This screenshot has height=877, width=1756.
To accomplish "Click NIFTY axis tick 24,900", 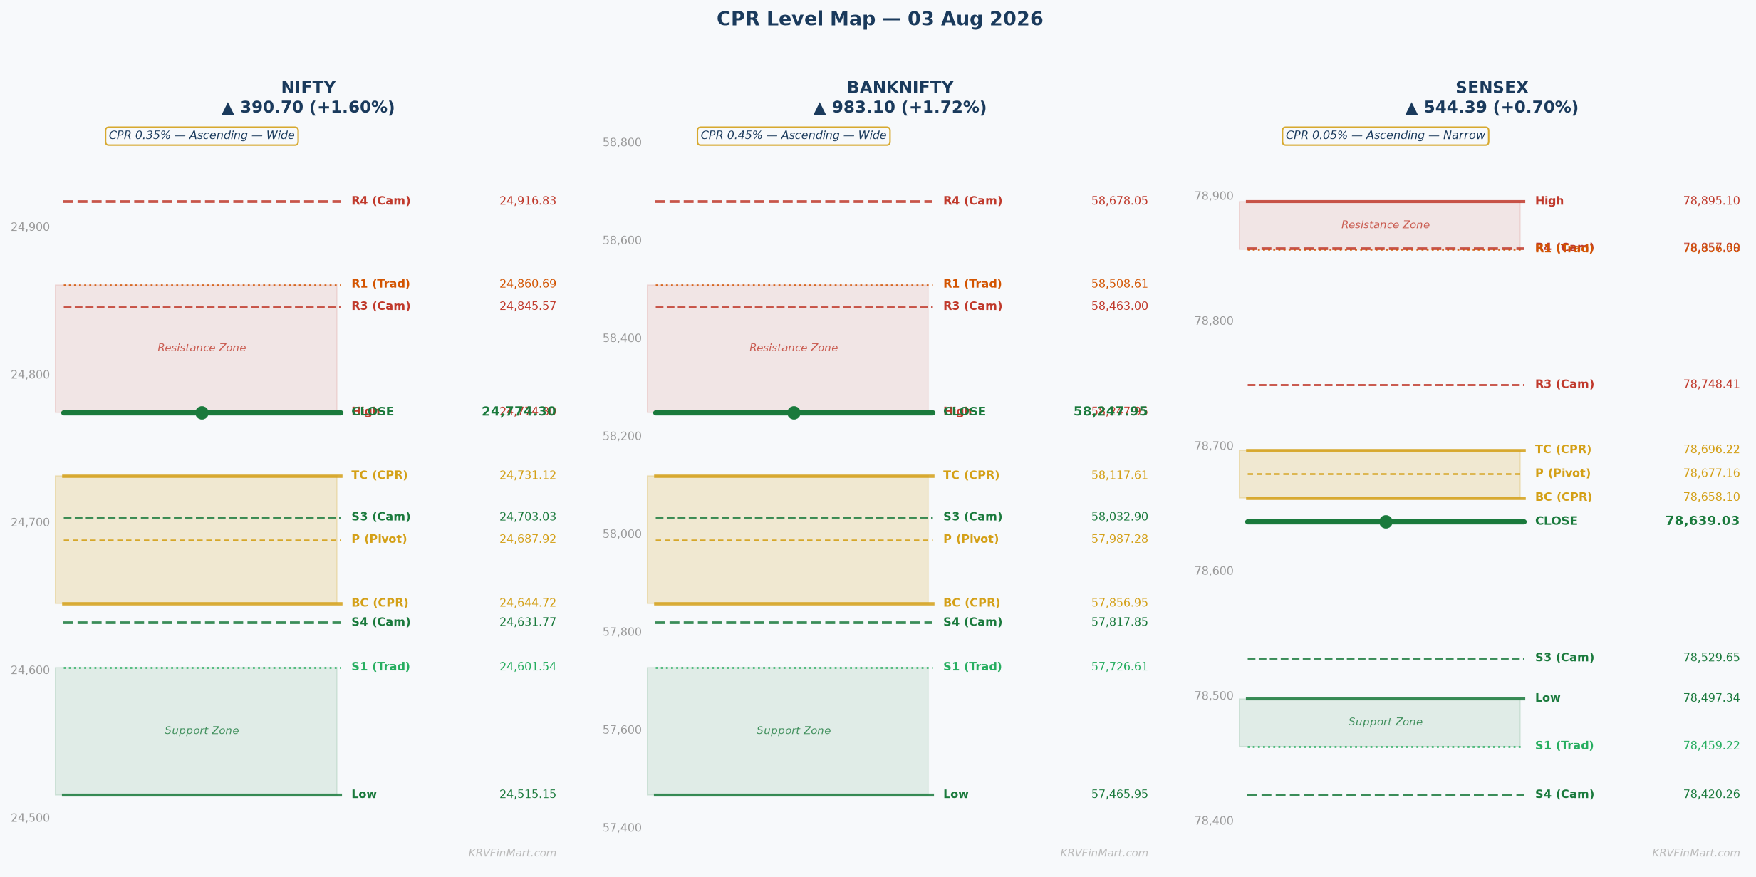I will (30, 227).
